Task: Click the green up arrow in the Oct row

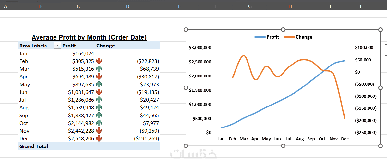Action: (99, 123)
